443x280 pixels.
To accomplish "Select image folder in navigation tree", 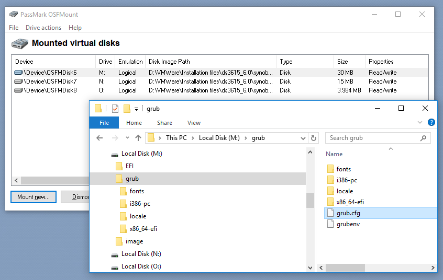I will pyautogui.click(x=134, y=241).
